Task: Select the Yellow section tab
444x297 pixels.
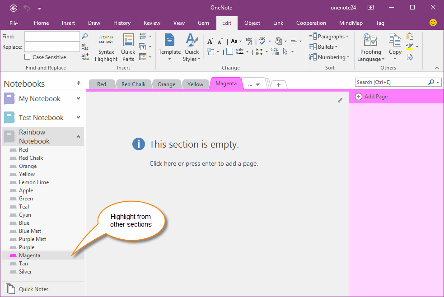Action: coord(196,84)
